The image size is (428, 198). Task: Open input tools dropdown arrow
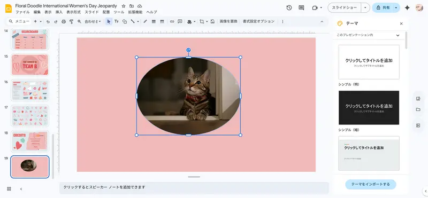pyautogui.click(x=195, y=21)
